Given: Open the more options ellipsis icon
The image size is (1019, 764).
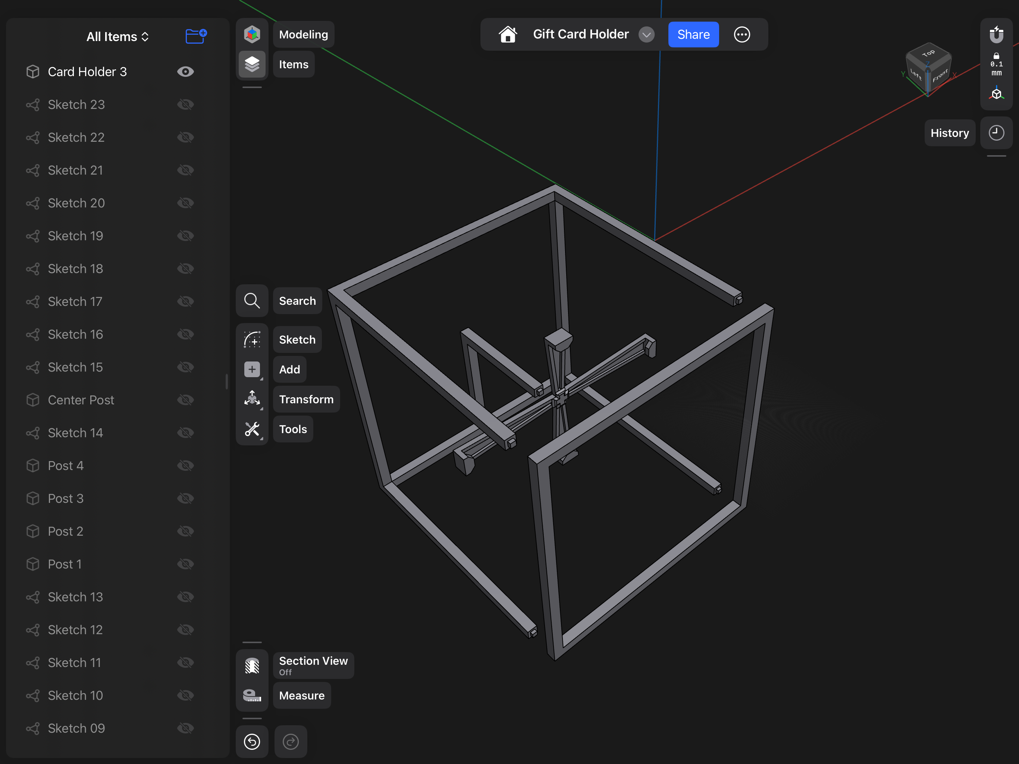Looking at the screenshot, I should pyautogui.click(x=741, y=35).
